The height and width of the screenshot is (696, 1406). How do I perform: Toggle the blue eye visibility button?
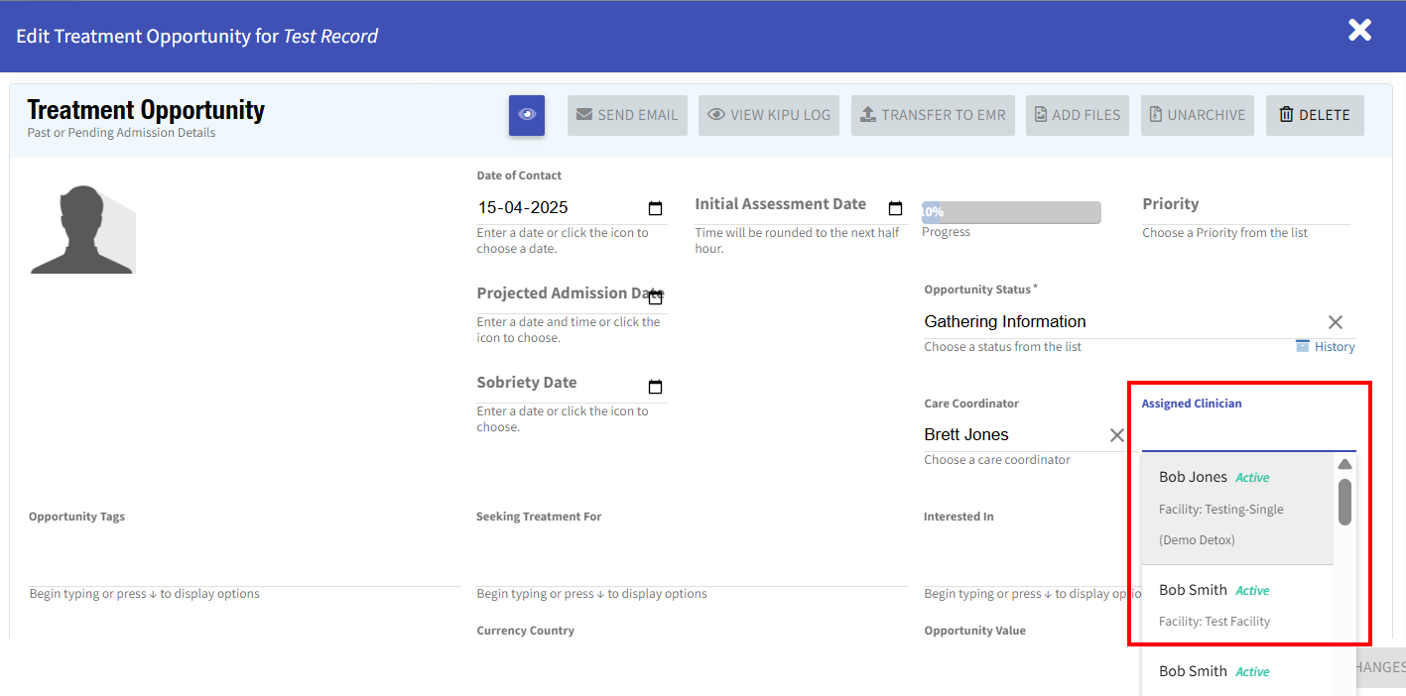[x=526, y=115]
